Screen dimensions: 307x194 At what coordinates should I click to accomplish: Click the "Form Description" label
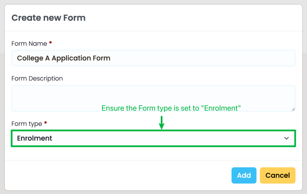(x=37, y=79)
